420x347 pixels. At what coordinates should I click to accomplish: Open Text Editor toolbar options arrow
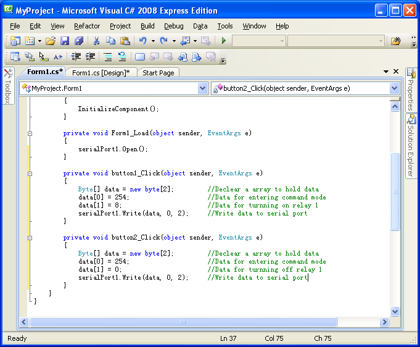pos(223,61)
